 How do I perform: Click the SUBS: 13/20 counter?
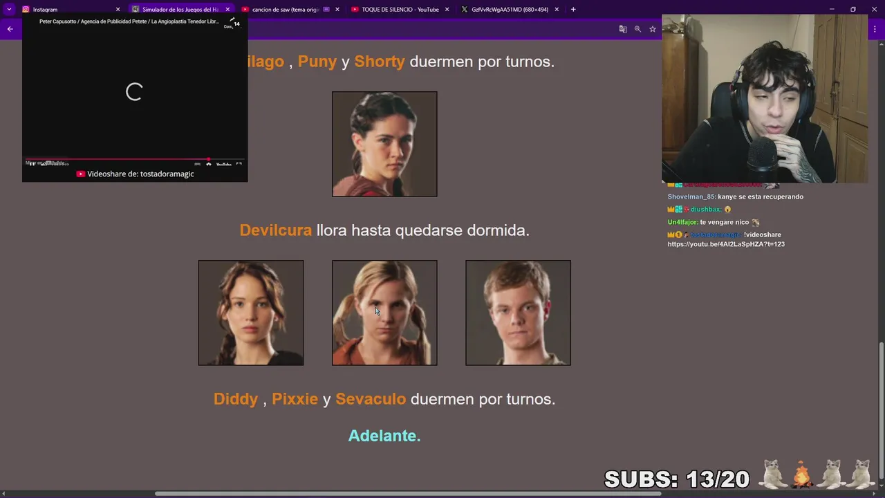pyautogui.click(x=677, y=479)
